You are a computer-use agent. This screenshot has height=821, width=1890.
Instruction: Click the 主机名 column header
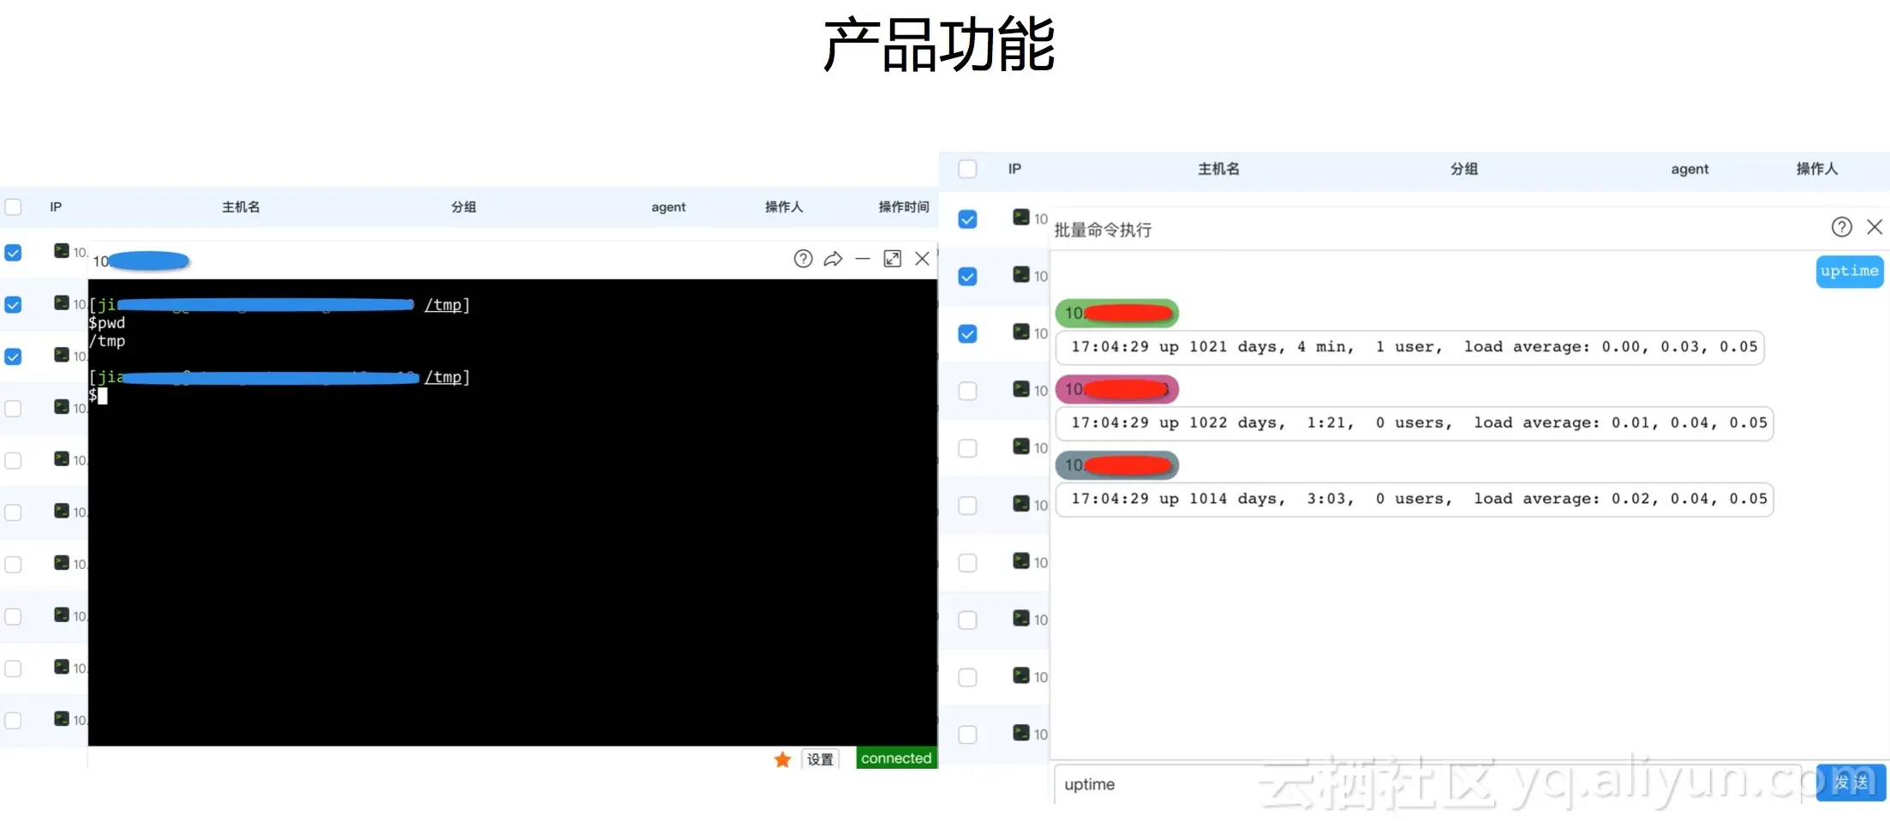[240, 207]
